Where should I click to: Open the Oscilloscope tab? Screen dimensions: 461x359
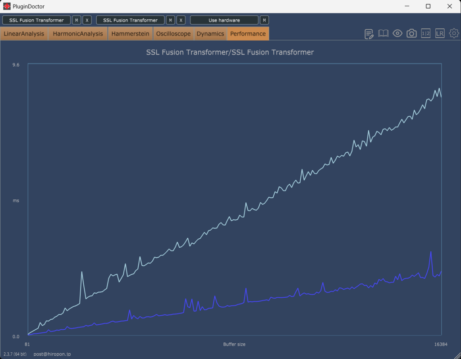(x=173, y=33)
